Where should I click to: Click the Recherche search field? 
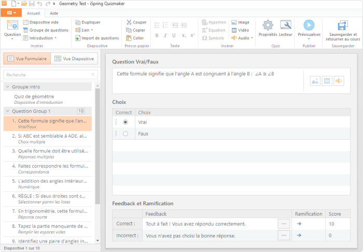point(50,75)
